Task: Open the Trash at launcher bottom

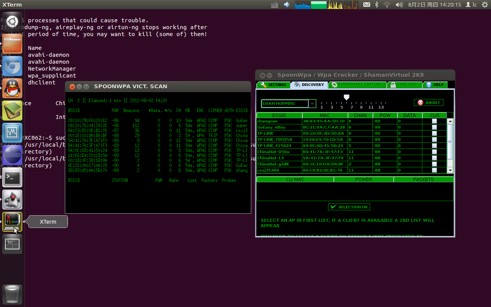Action: click(x=12, y=295)
